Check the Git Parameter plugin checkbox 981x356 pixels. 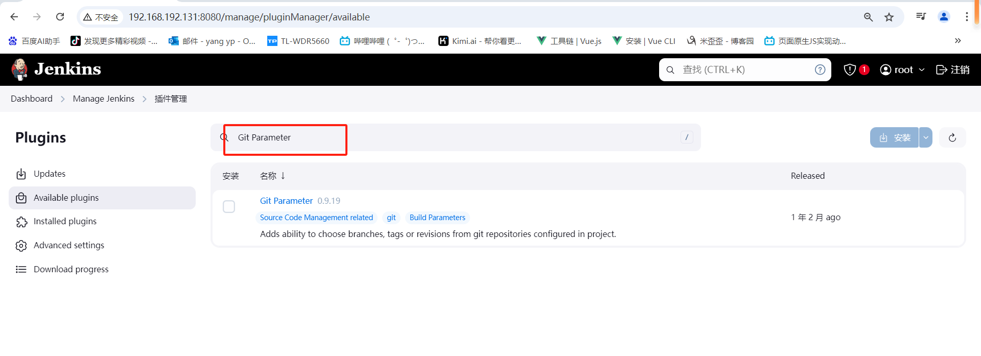pyautogui.click(x=229, y=206)
